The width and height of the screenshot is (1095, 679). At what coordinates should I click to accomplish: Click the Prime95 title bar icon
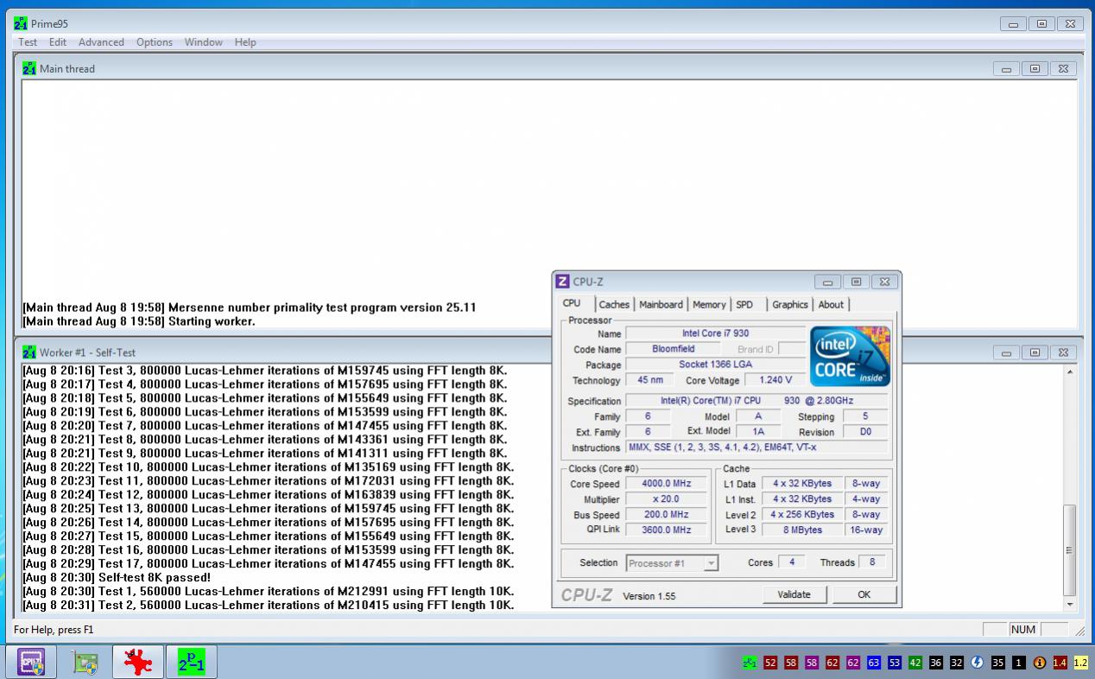coord(21,24)
